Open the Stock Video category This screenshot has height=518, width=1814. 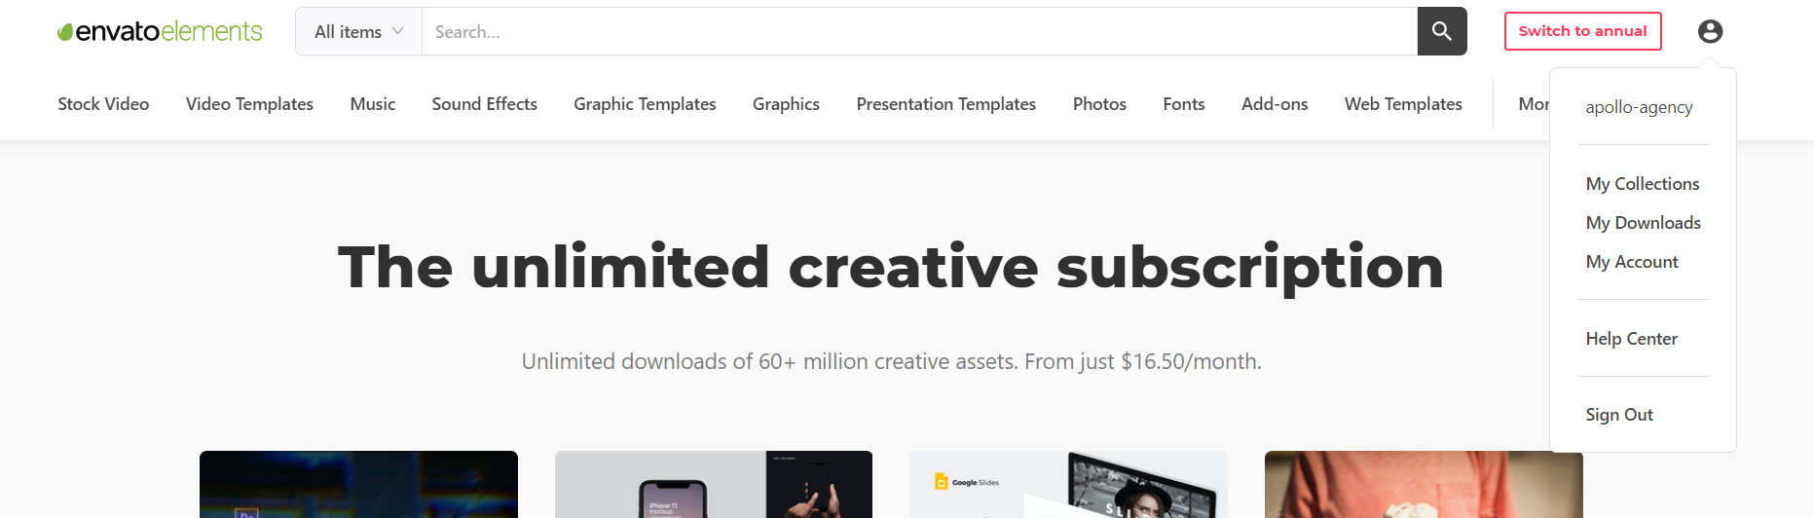pyautogui.click(x=103, y=104)
